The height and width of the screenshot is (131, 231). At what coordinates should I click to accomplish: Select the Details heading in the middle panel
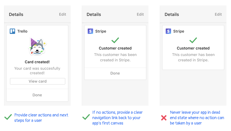[x=94, y=14]
